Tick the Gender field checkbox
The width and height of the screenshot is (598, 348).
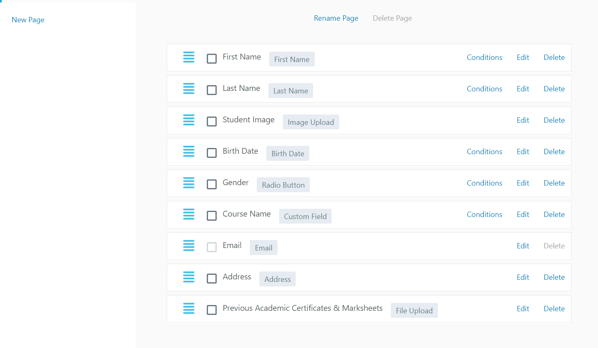(212, 184)
